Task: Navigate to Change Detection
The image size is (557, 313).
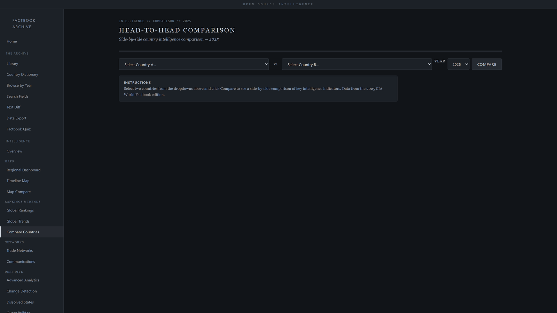Action: click(x=22, y=291)
